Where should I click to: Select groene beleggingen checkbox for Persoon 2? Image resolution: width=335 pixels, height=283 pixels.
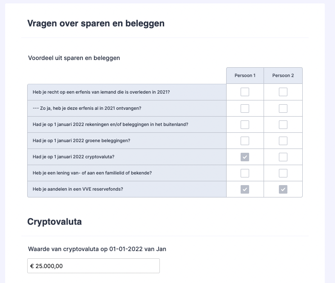283,140
